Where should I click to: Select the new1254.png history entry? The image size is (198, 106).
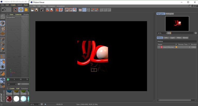coord(177,47)
